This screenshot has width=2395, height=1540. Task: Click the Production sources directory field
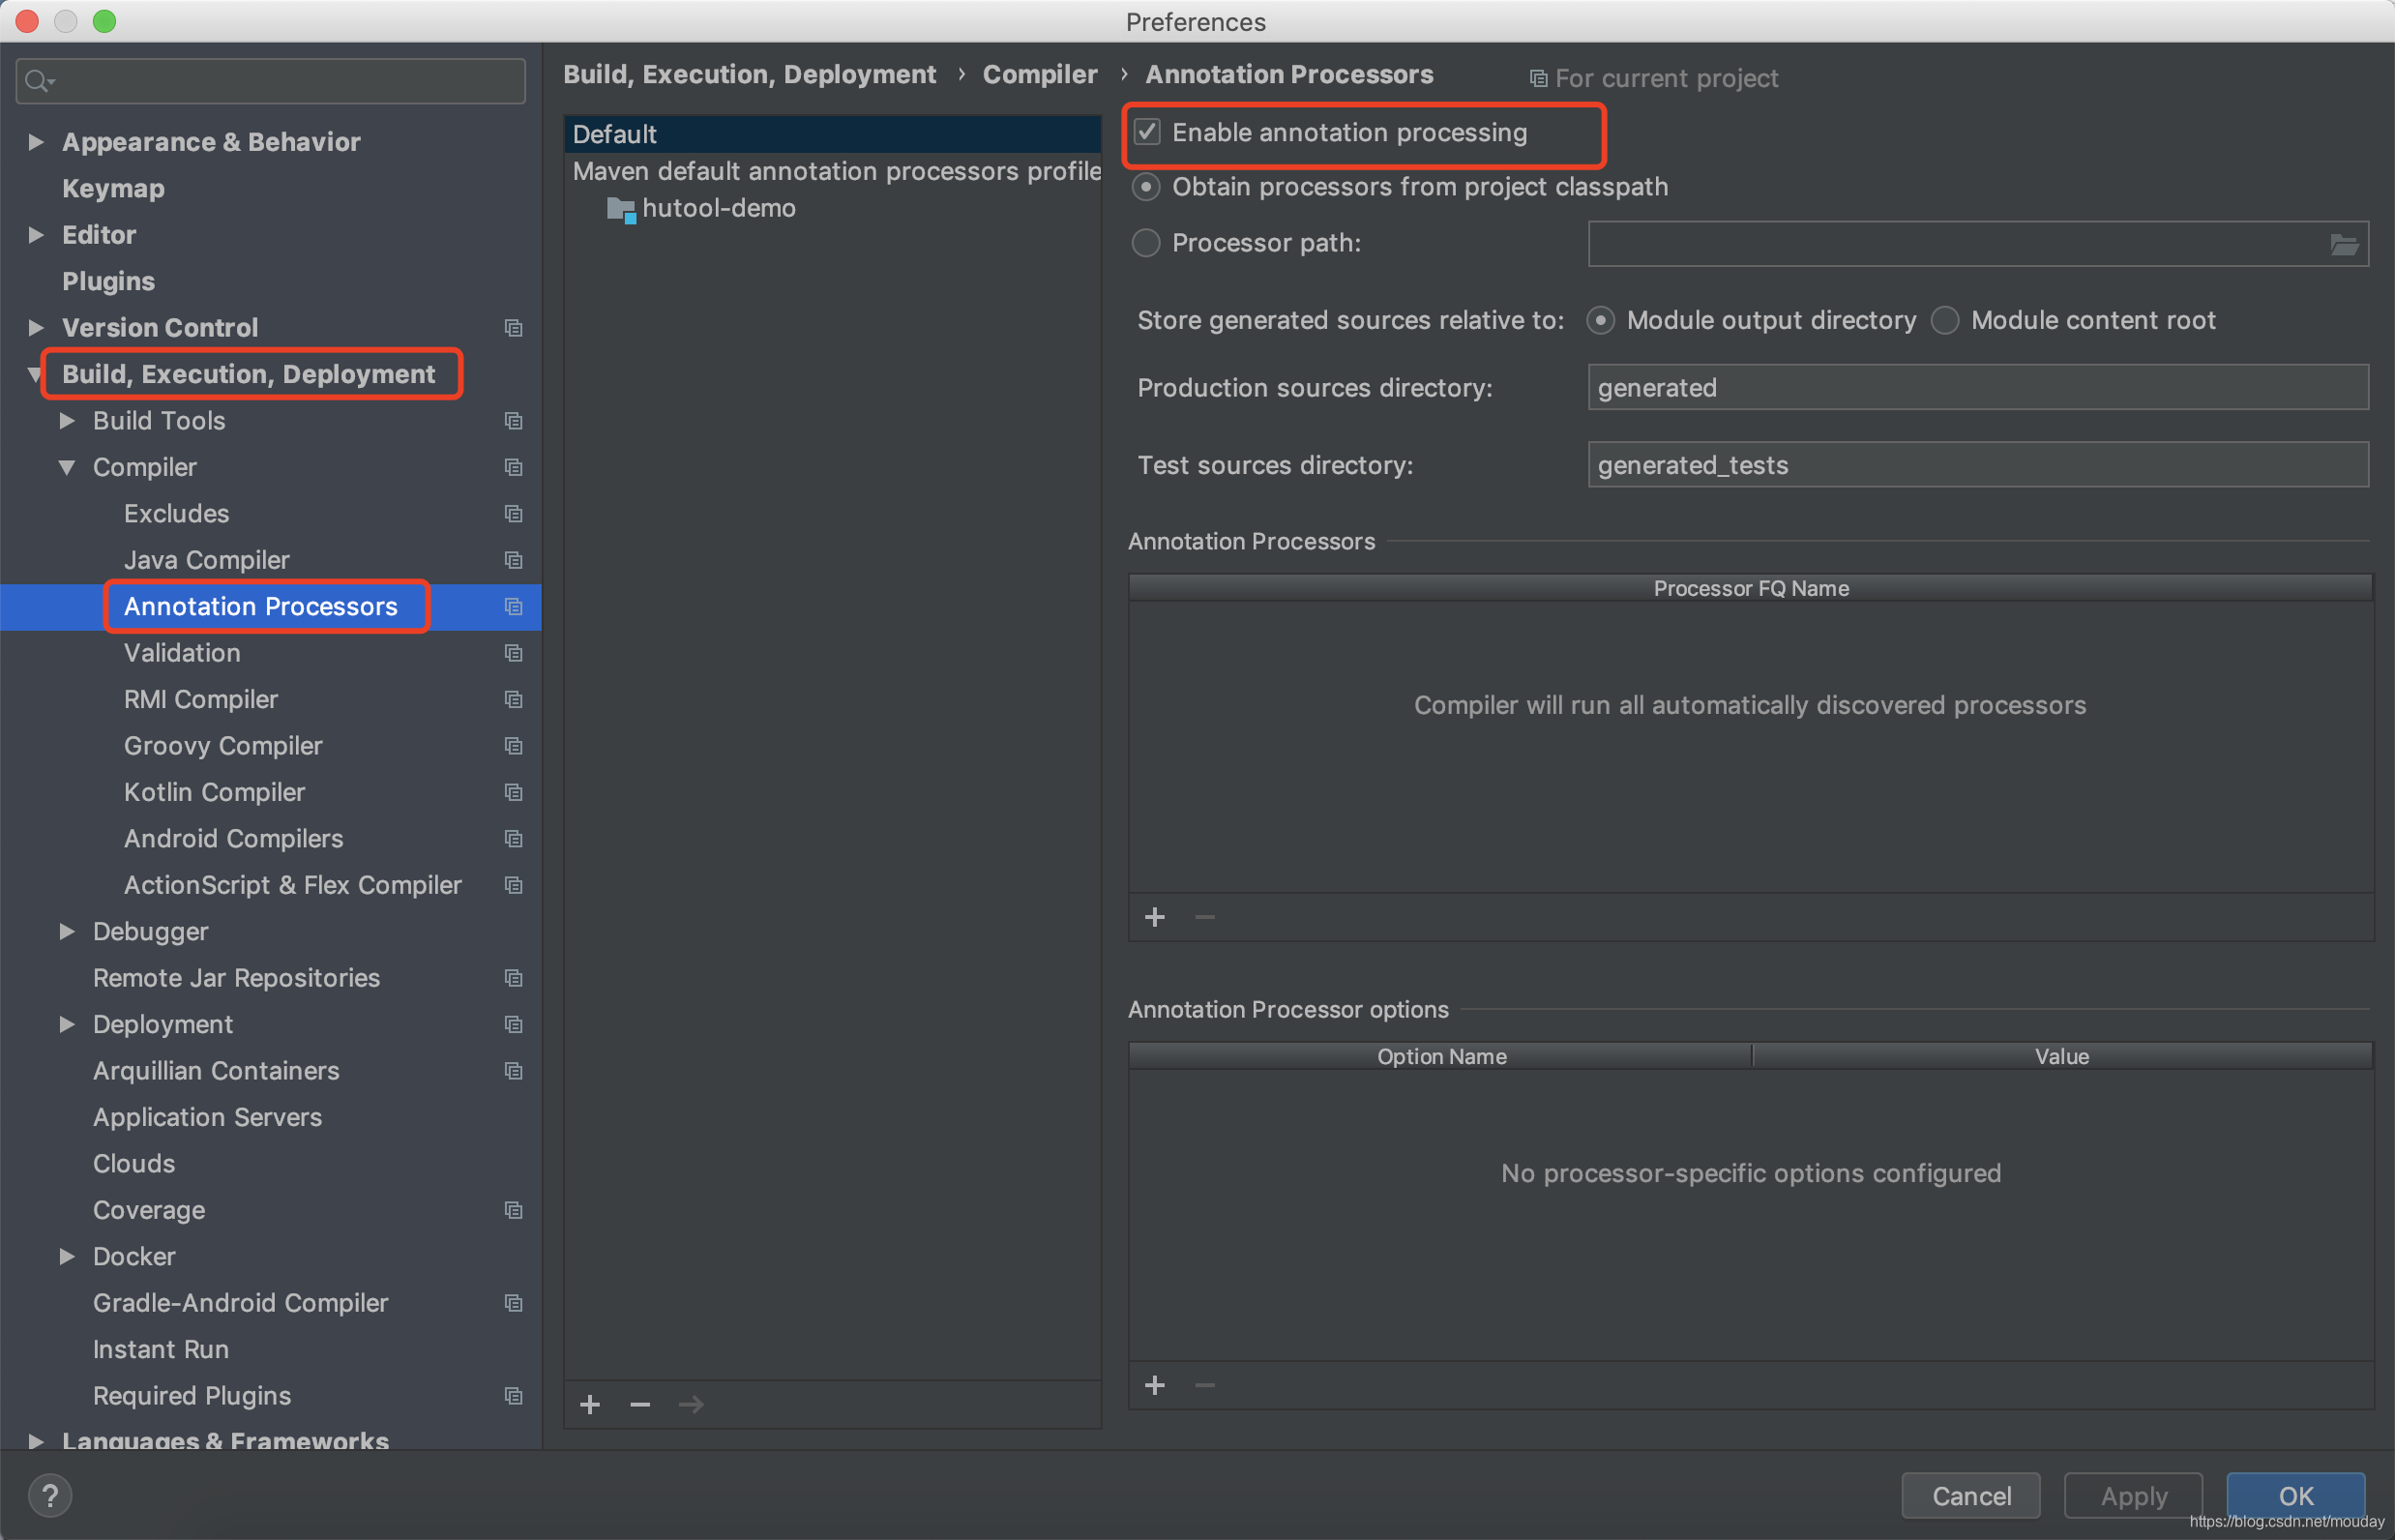tap(1976, 388)
